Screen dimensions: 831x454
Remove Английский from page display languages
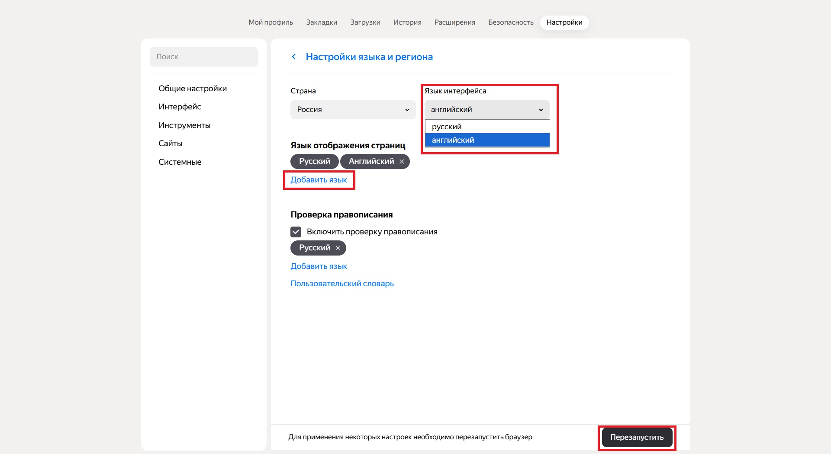tap(402, 162)
